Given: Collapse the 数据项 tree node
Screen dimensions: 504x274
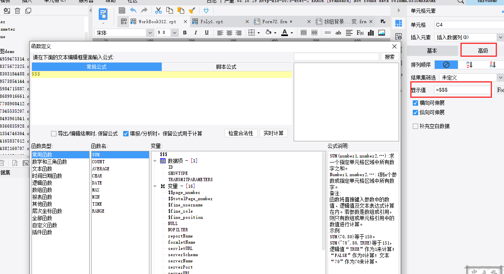Looking at the screenshot, I should click(155, 161).
